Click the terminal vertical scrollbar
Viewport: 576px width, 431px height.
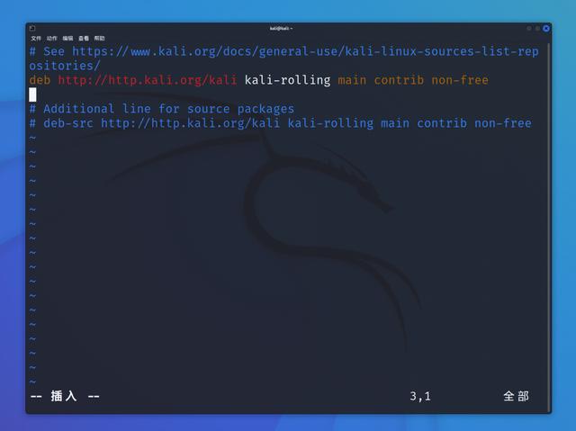[x=549, y=228]
